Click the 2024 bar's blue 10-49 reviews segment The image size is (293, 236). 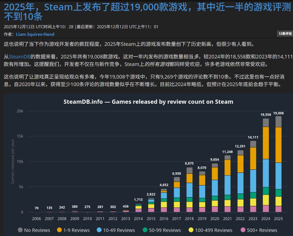266,173
